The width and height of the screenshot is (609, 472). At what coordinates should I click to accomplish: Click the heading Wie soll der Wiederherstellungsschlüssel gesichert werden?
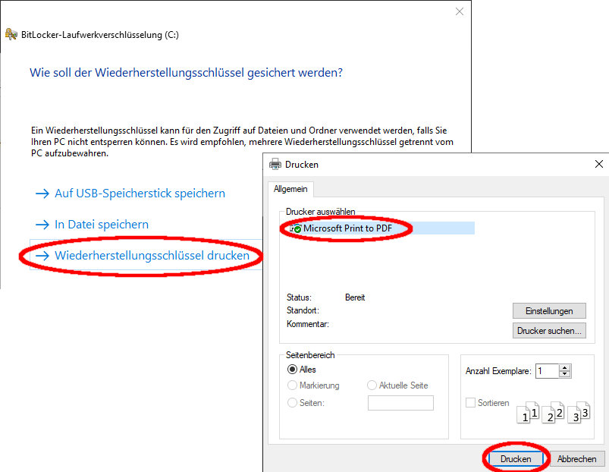186,73
